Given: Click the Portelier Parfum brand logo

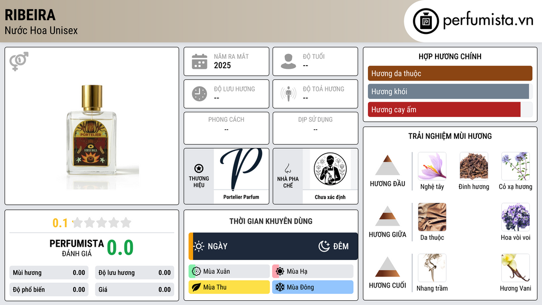Looking at the screenshot, I should 241,169.
